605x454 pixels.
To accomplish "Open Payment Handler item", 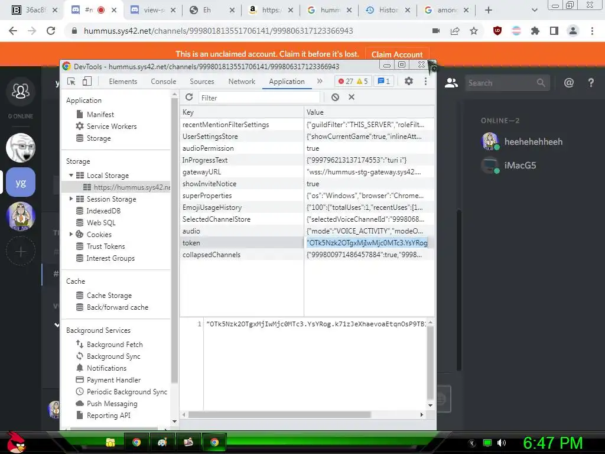I will pos(113,380).
